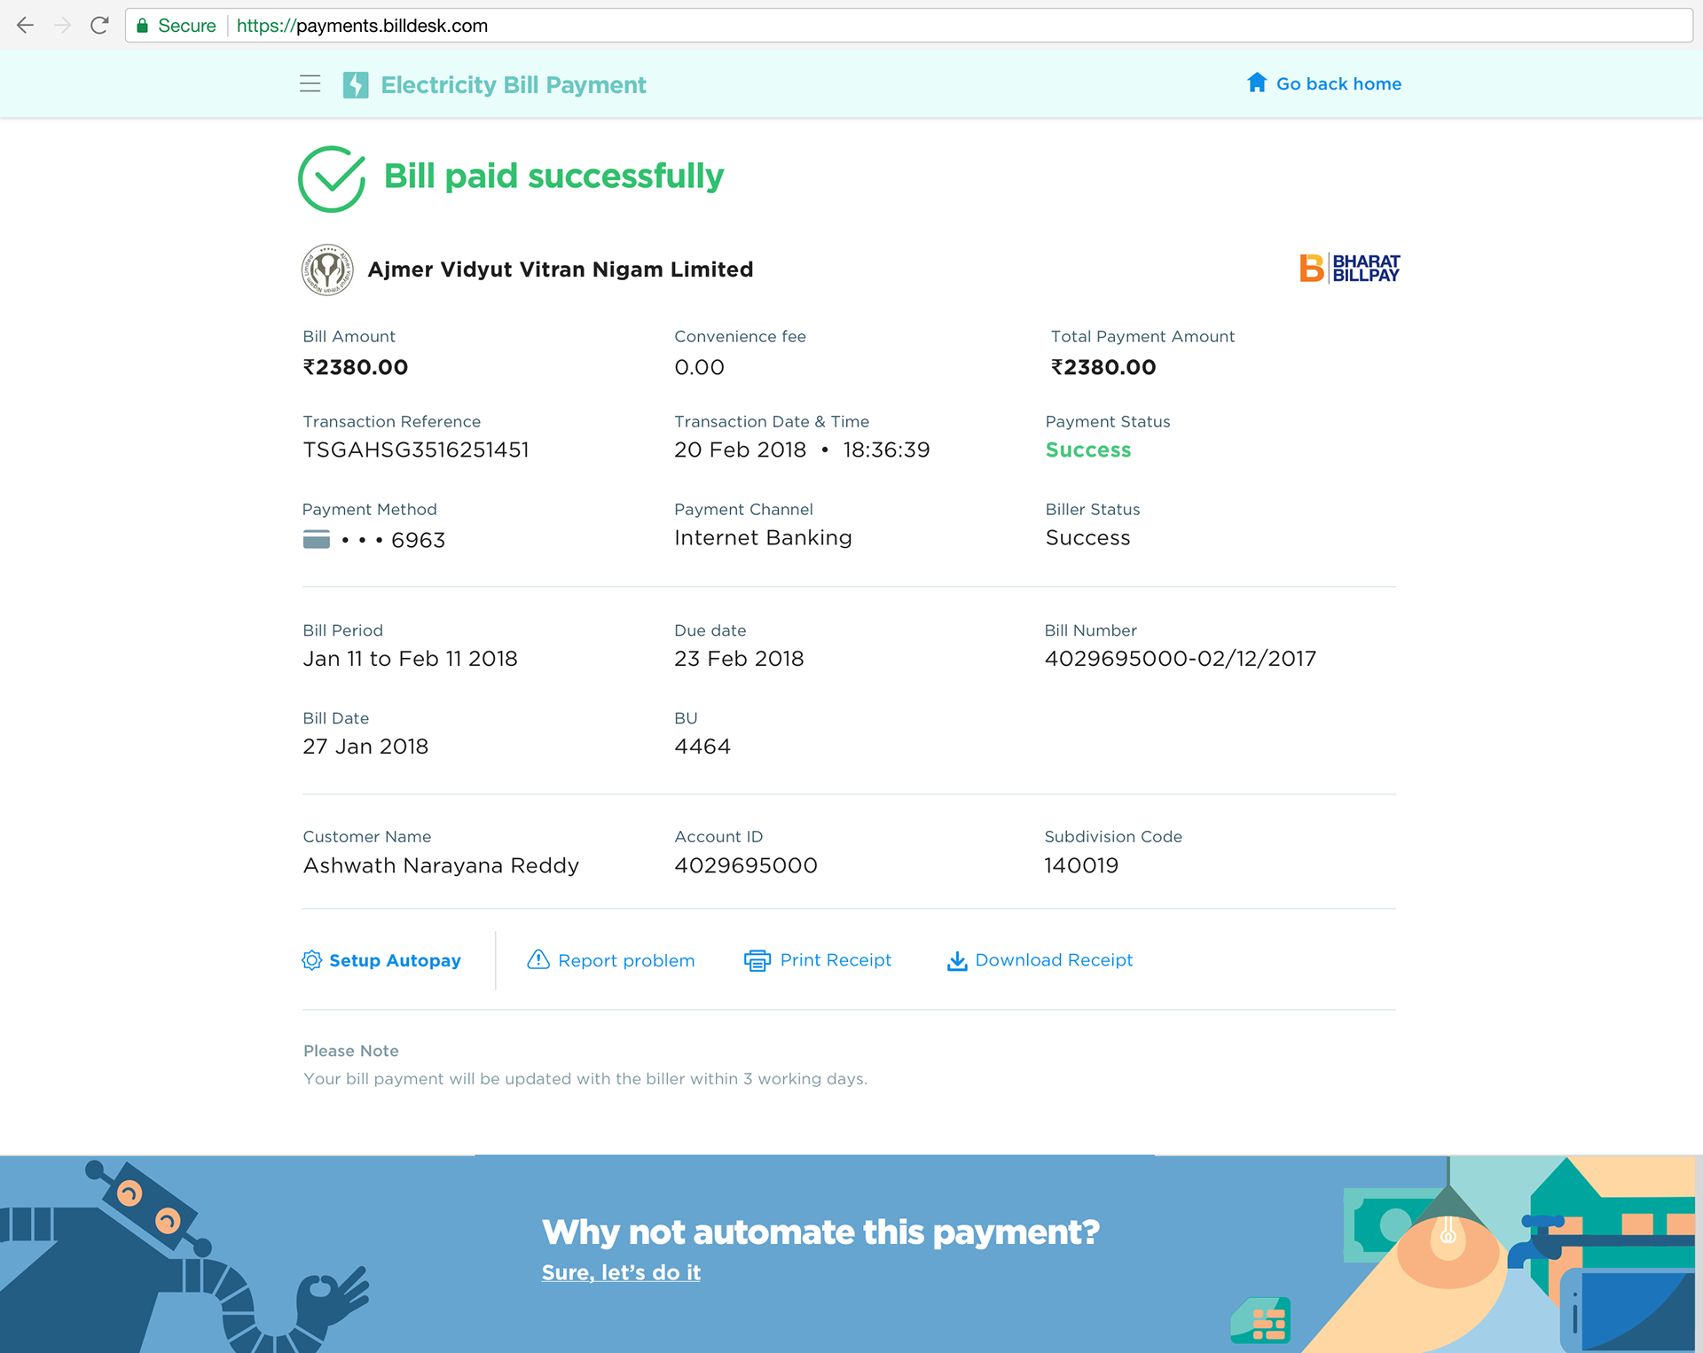Open the hamburger menu
The width and height of the screenshot is (1703, 1353).
(x=310, y=84)
